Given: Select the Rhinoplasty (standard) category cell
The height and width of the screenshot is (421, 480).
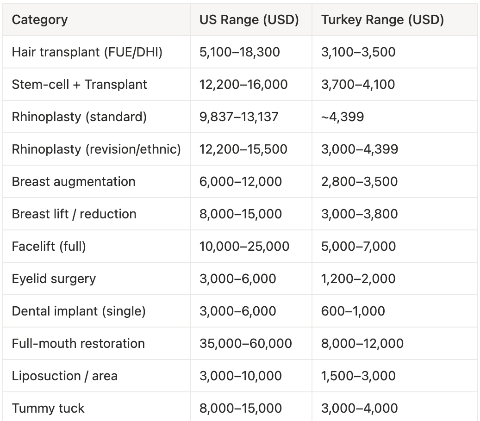Looking at the screenshot, I should click(79, 117).
